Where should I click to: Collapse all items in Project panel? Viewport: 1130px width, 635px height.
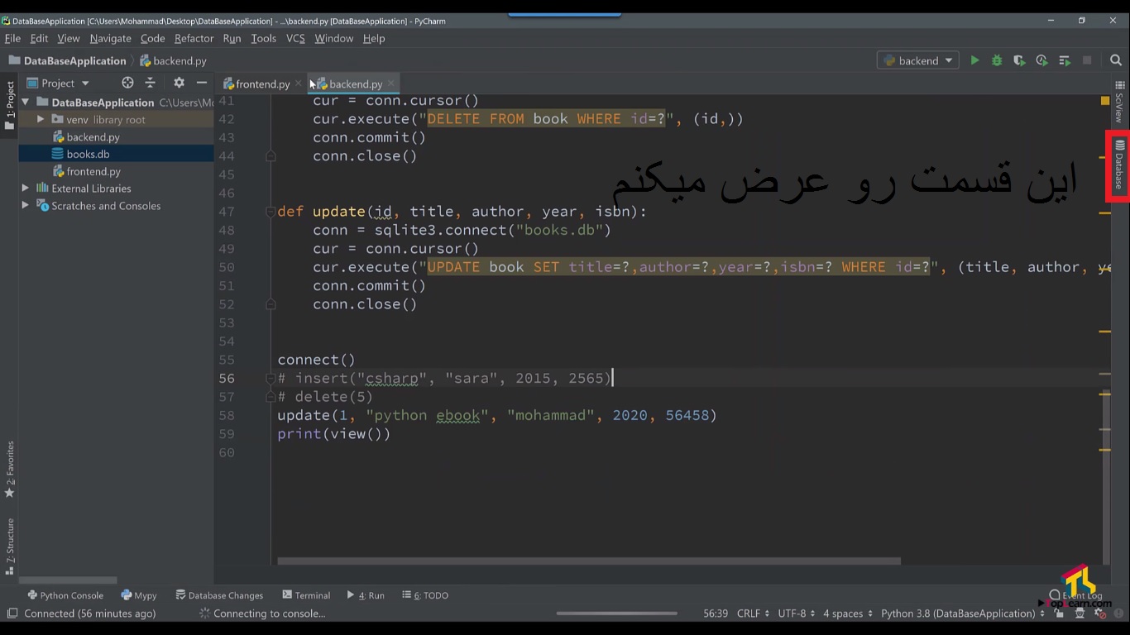click(x=150, y=83)
